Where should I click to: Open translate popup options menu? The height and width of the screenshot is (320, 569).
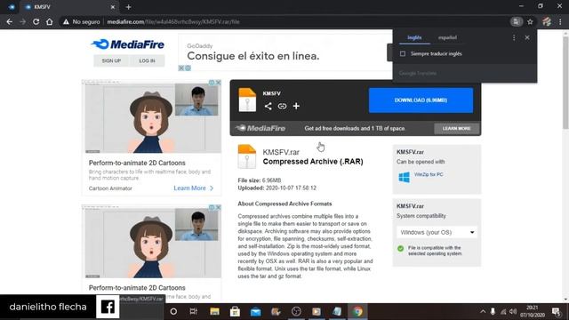click(x=514, y=37)
